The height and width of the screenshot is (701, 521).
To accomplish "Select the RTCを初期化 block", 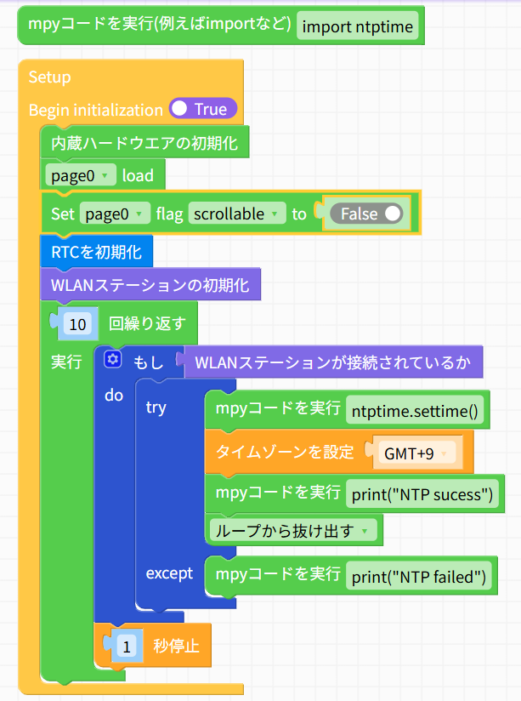I will [x=97, y=252].
